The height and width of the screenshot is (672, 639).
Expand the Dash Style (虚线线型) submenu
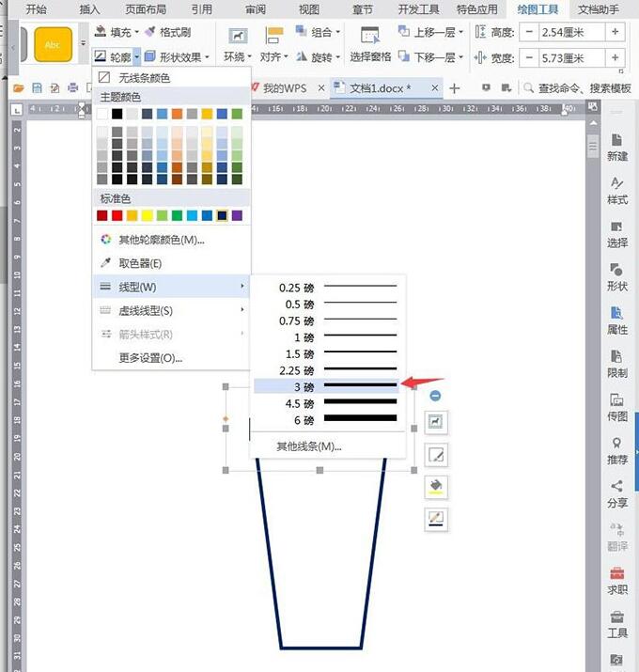tap(171, 310)
